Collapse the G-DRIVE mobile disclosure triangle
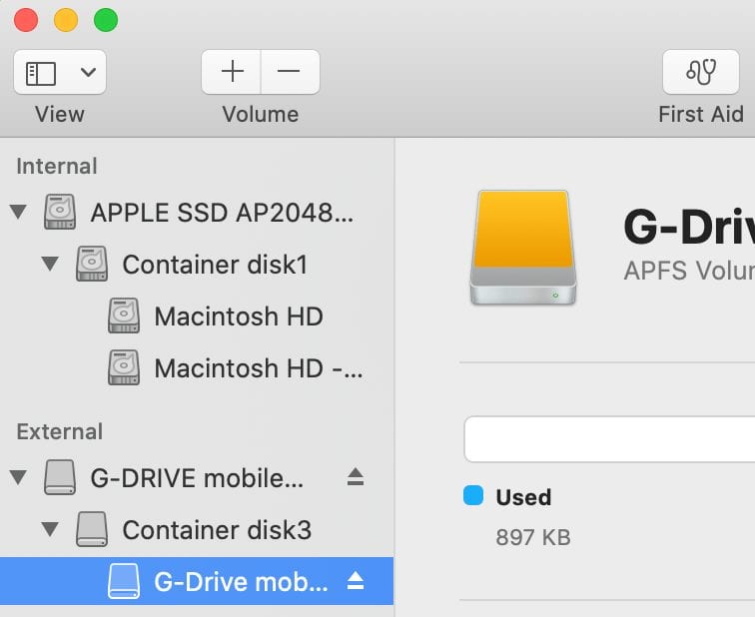 [18, 477]
